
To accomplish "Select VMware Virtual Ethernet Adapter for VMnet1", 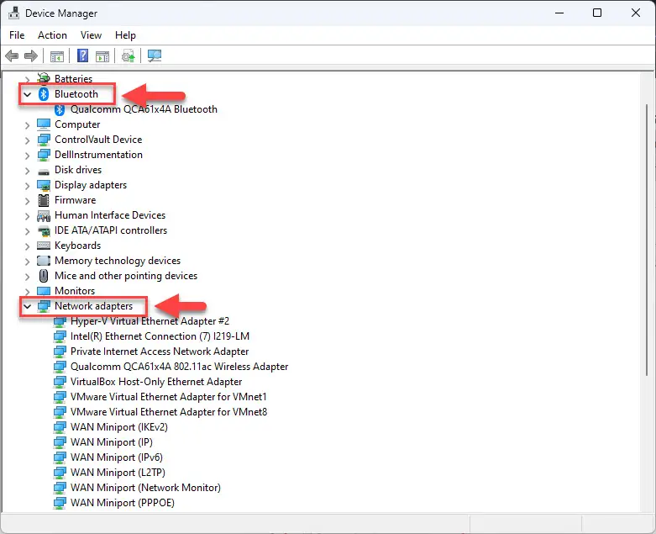I will pyautogui.click(x=169, y=397).
